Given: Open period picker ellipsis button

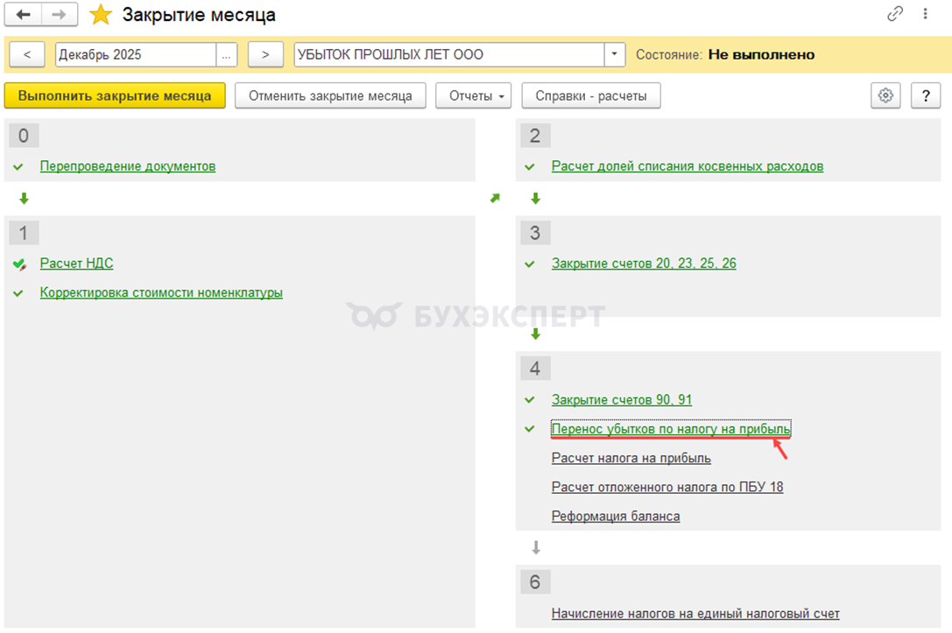Looking at the screenshot, I should click(x=227, y=54).
